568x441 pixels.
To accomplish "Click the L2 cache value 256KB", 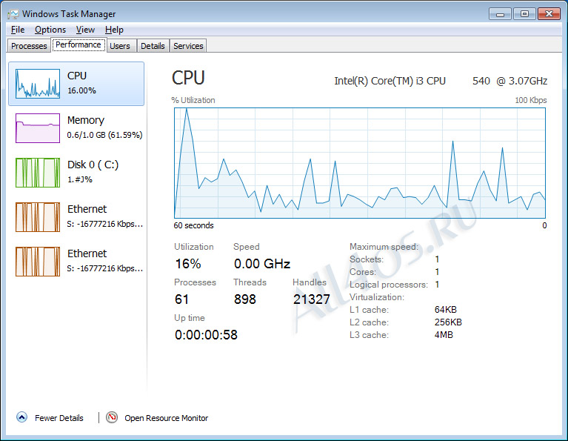I will pyautogui.click(x=448, y=322).
